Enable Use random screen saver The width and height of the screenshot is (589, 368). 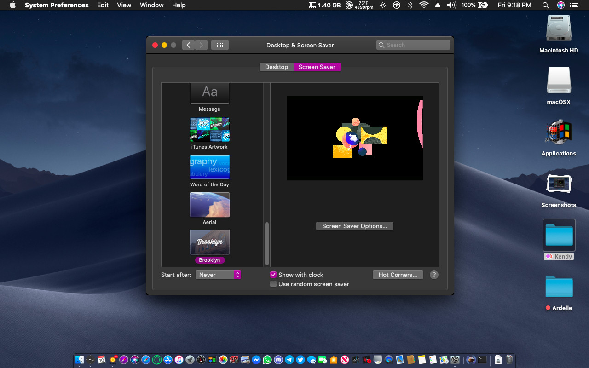click(x=273, y=284)
